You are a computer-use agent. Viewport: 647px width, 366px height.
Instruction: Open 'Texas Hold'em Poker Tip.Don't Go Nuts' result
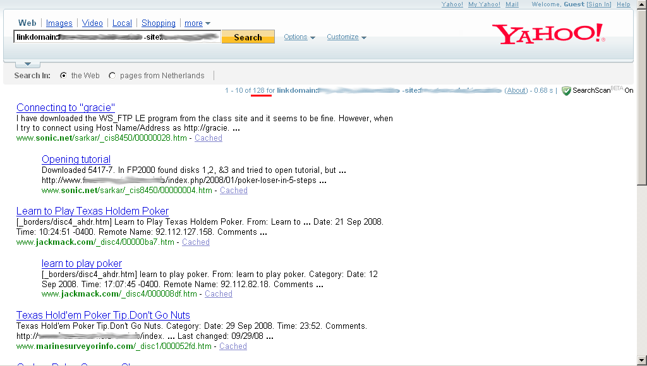103,316
